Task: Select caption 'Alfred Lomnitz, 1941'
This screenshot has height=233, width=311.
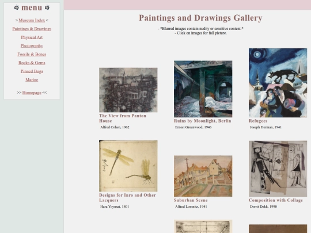Action: point(191,207)
